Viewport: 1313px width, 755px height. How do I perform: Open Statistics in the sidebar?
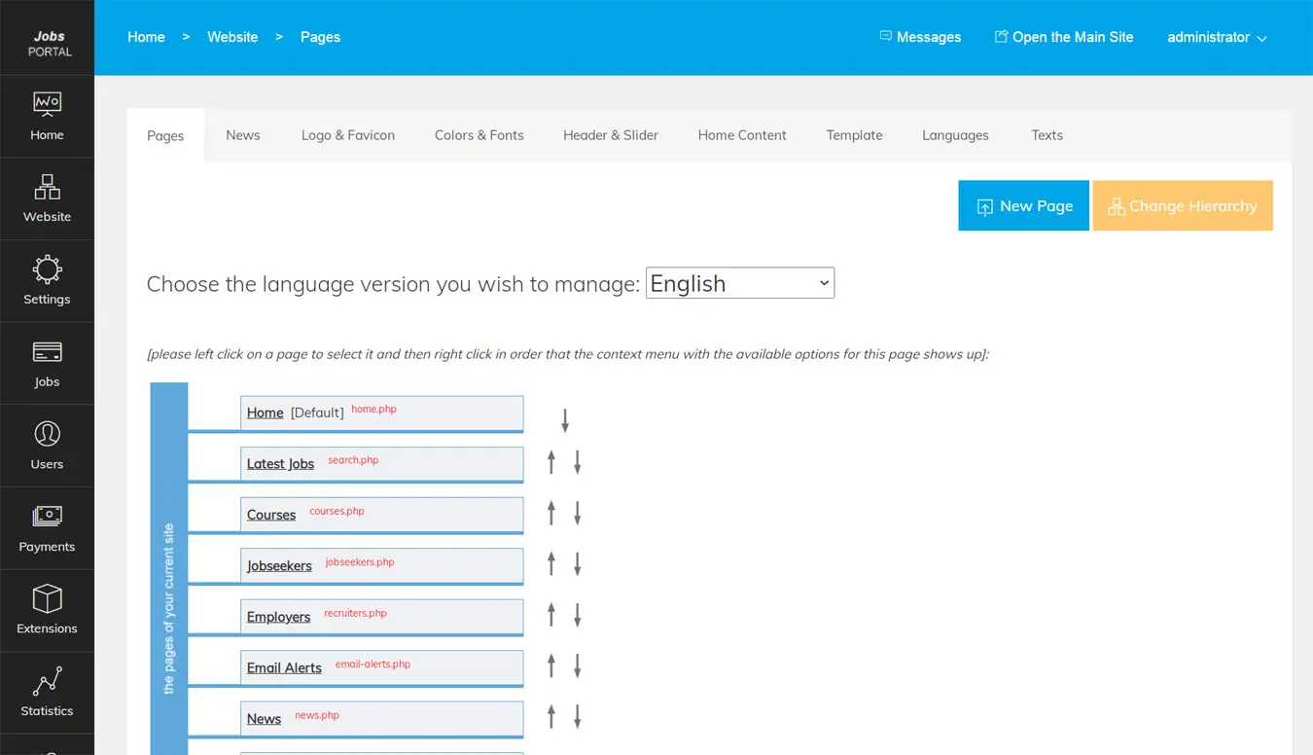(47, 693)
